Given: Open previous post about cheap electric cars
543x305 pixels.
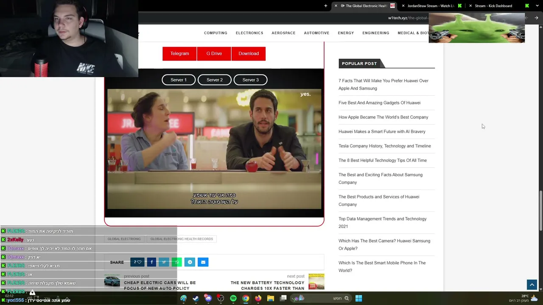Looking at the screenshot, I should [160, 286].
